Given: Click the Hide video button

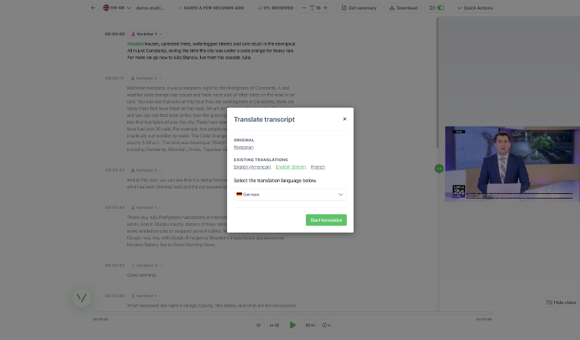Looking at the screenshot, I should click(x=561, y=303).
